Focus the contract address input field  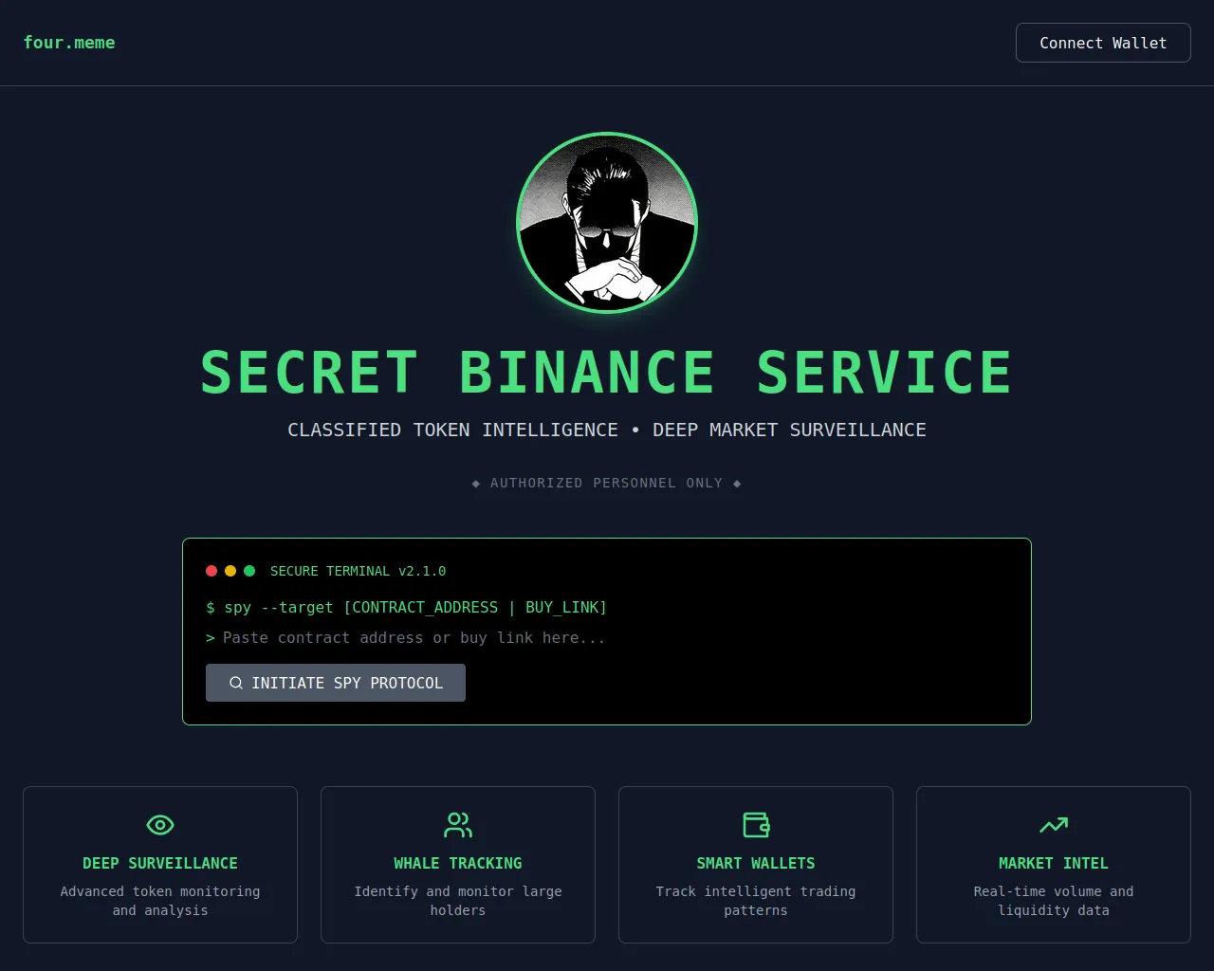(616, 638)
